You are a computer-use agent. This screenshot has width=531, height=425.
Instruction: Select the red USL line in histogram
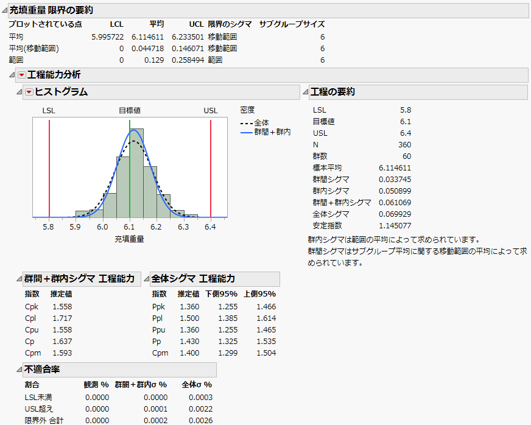(x=211, y=168)
